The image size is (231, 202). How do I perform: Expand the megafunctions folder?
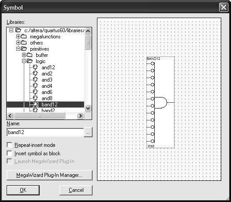click(x=18, y=37)
